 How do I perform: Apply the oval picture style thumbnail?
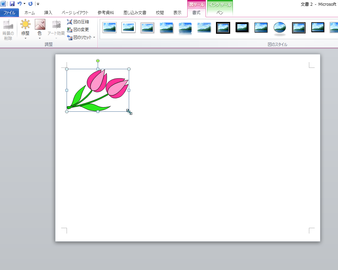280,28
